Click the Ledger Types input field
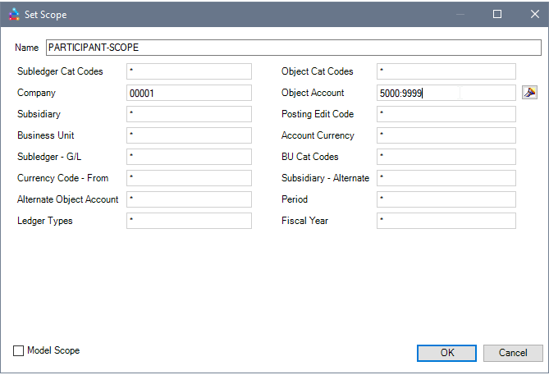549x375 pixels. [189, 221]
